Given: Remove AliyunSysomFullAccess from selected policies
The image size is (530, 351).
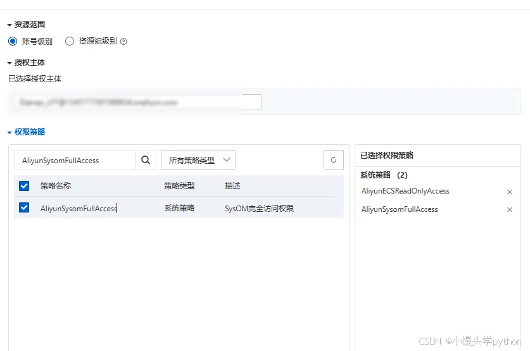Looking at the screenshot, I should pos(510,209).
